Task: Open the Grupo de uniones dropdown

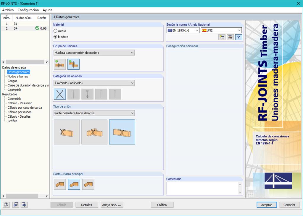Action: coord(94,53)
